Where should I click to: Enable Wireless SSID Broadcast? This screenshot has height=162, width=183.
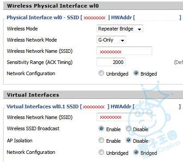point(101,128)
